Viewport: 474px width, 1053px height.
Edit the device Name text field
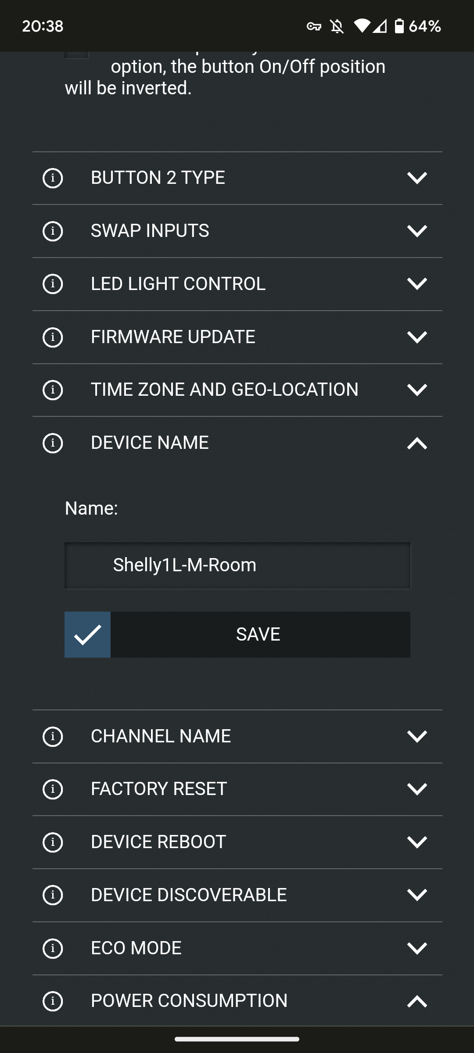[237, 565]
